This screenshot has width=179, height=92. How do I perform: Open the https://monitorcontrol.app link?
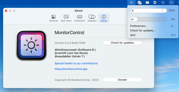click(71, 69)
